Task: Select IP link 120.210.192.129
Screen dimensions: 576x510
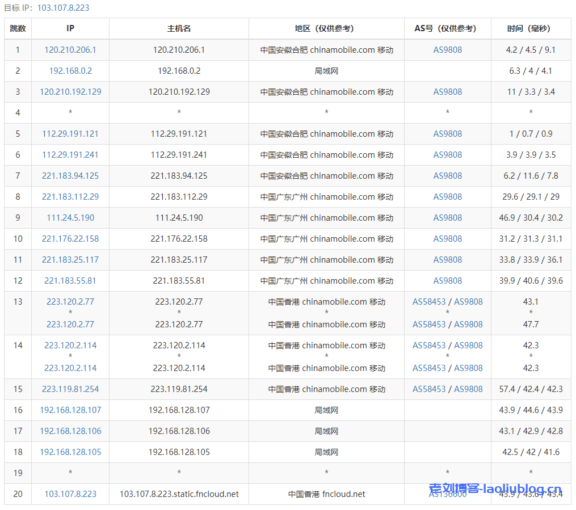Action: (x=70, y=92)
